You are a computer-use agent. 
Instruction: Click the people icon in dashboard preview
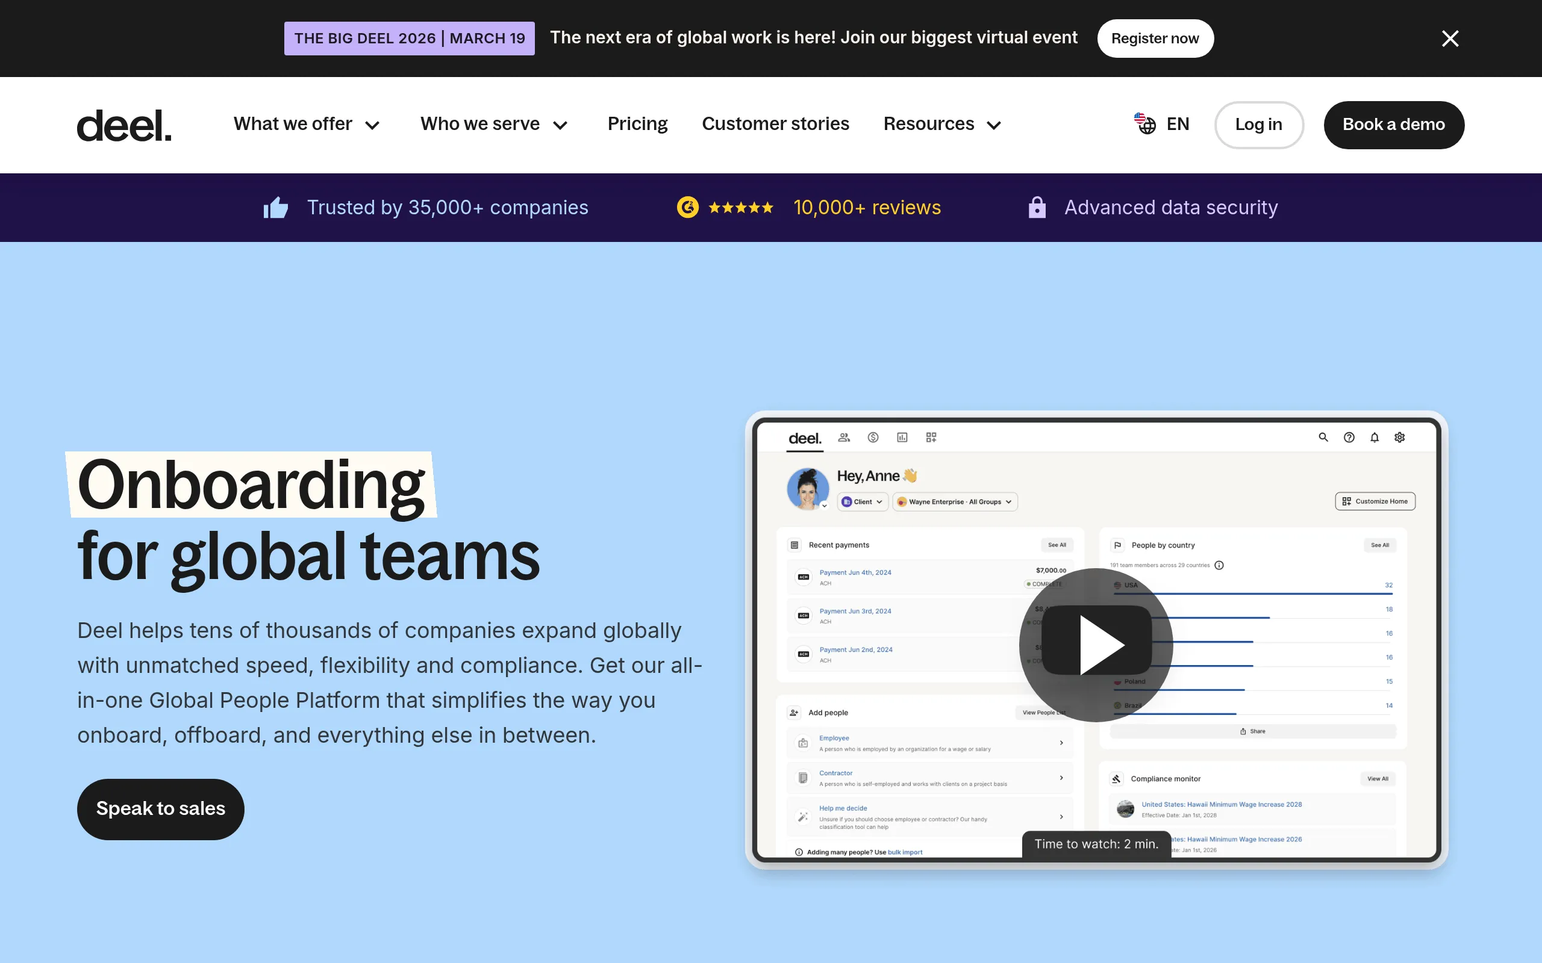point(844,438)
